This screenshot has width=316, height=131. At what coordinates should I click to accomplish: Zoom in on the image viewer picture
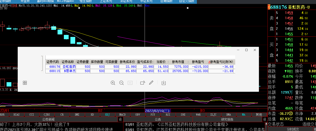click(x=113, y=83)
